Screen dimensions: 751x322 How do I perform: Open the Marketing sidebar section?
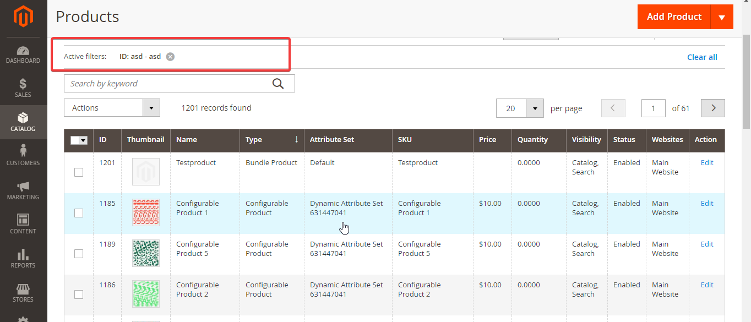[23, 190]
